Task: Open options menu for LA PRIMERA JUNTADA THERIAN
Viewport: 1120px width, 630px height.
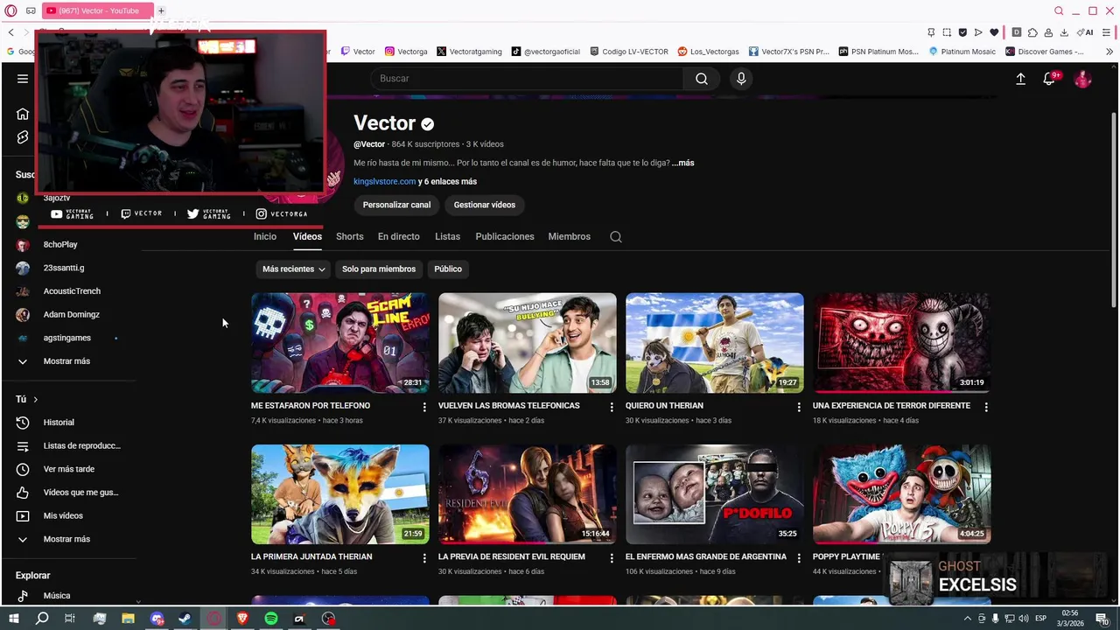Action: coord(424,557)
